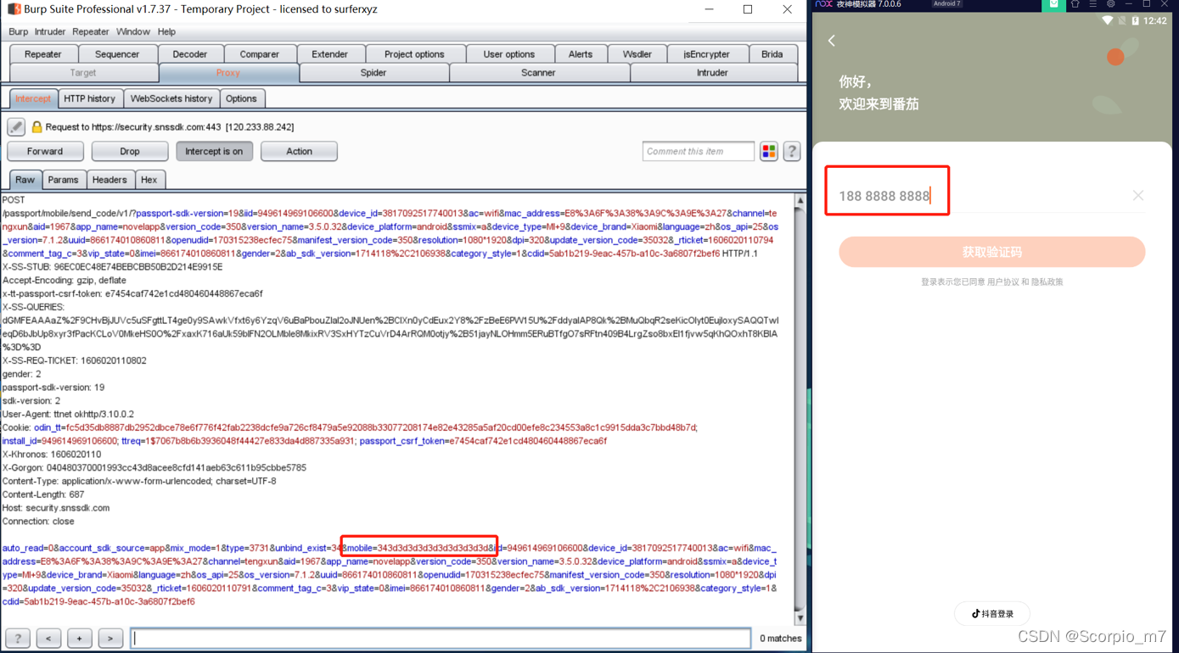This screenshot has width=1179, height=653.
Task: Open the Help menu
Action: (x=166, y=32)
